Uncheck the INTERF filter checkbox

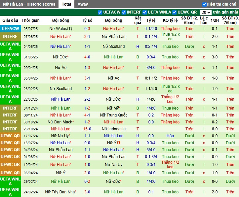tap(124, 12)
